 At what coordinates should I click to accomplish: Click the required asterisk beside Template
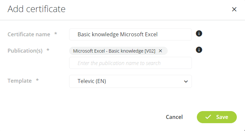click(x=37, y=80)
